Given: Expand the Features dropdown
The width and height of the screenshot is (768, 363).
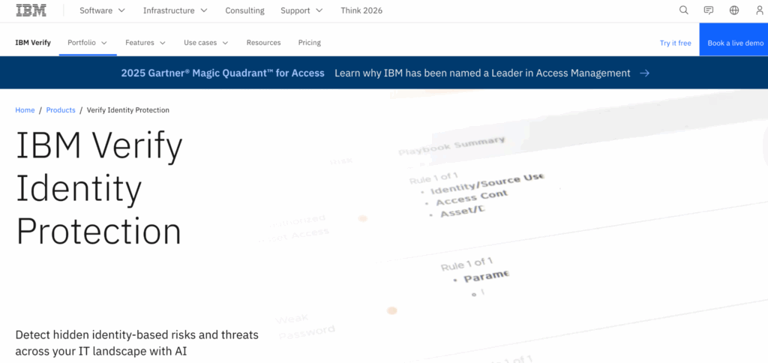Looking at the screenshot, I should [145, 43].
